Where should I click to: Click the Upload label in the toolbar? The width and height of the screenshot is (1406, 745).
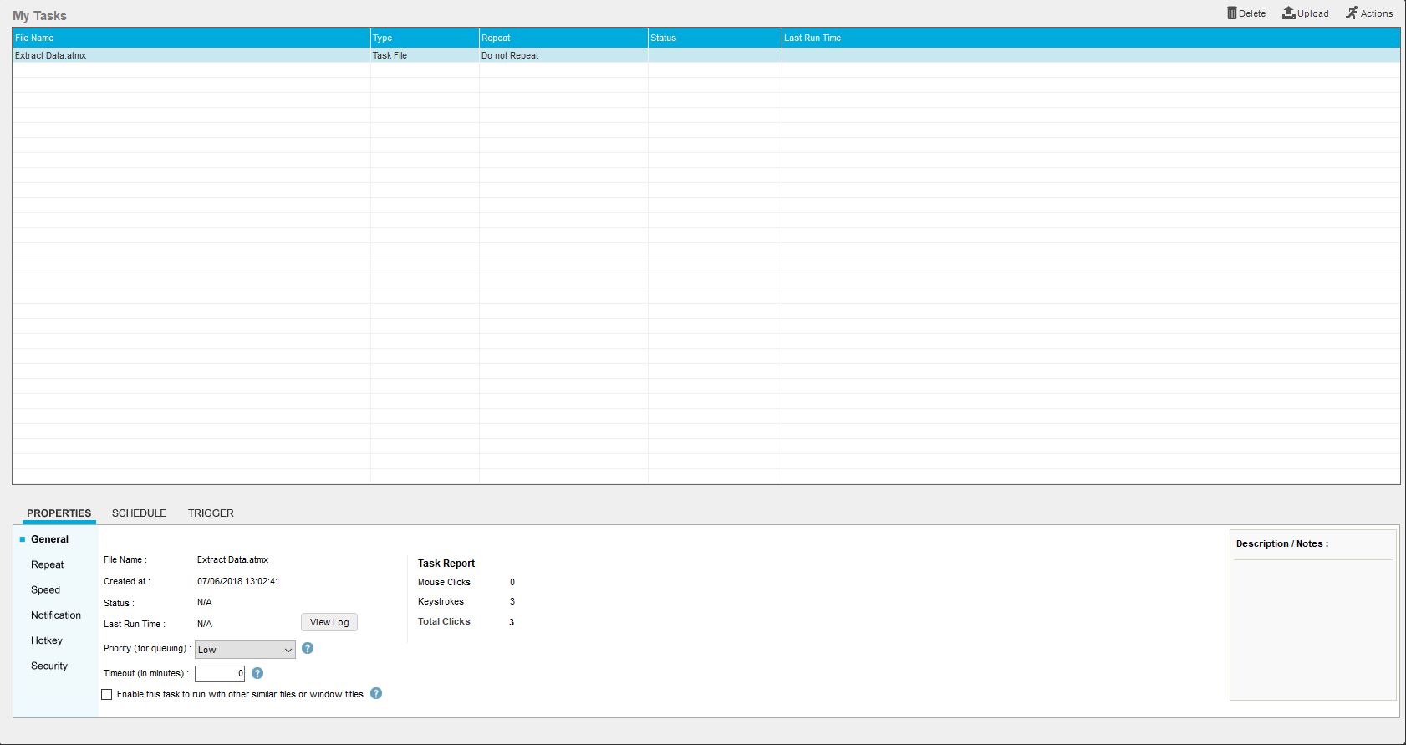click(x=1313, y=13)
